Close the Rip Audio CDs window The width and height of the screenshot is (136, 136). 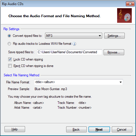pos(130,4)
